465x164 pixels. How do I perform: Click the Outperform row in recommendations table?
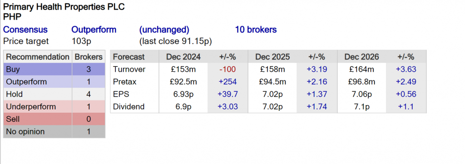[x=54, y=82]
